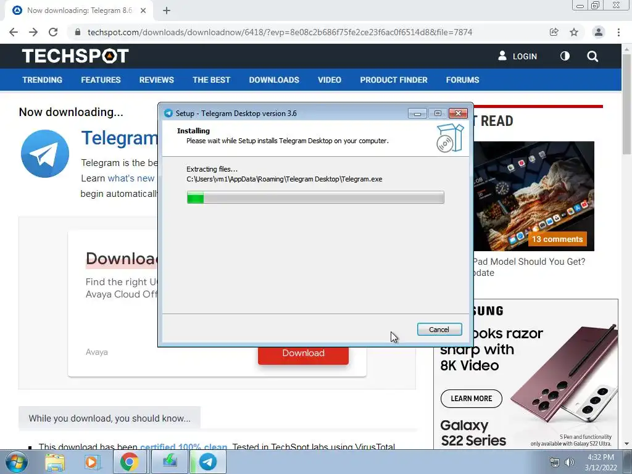This screenshot has width=632, height=474.
Task: Minimize the Telegram Setup window
Action: point(417,114)
